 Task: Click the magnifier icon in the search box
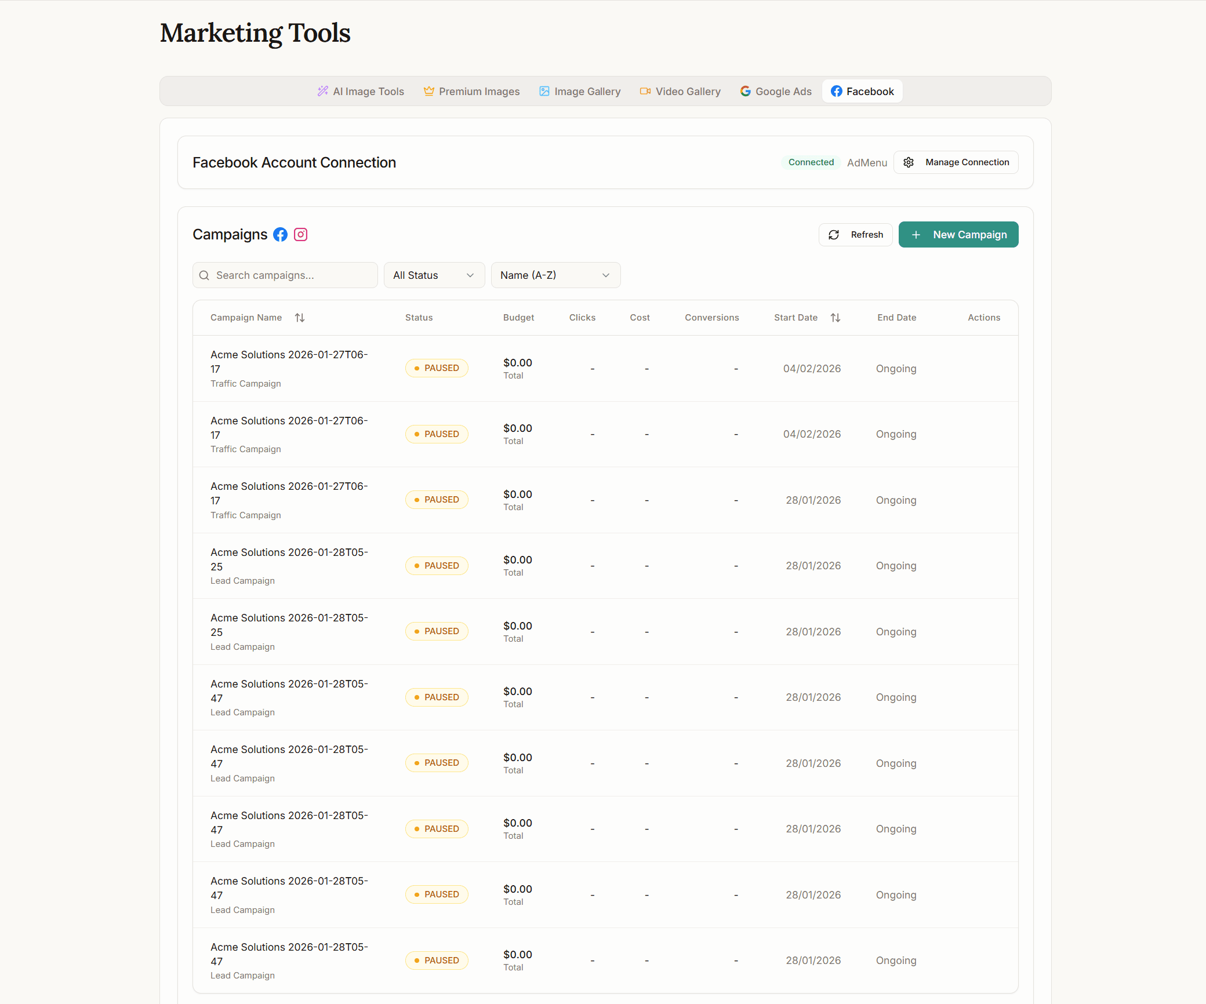204,275
